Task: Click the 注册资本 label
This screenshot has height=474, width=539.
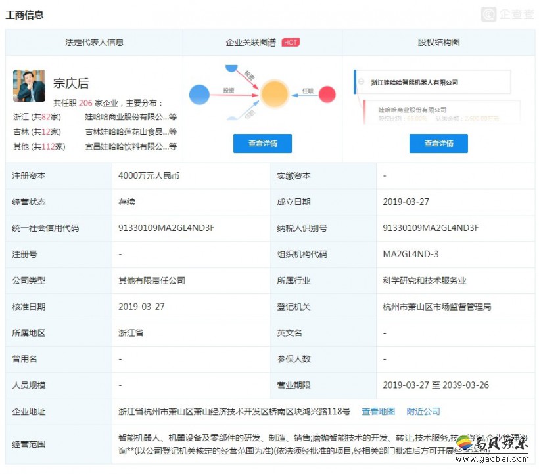Action: [29, 176]
